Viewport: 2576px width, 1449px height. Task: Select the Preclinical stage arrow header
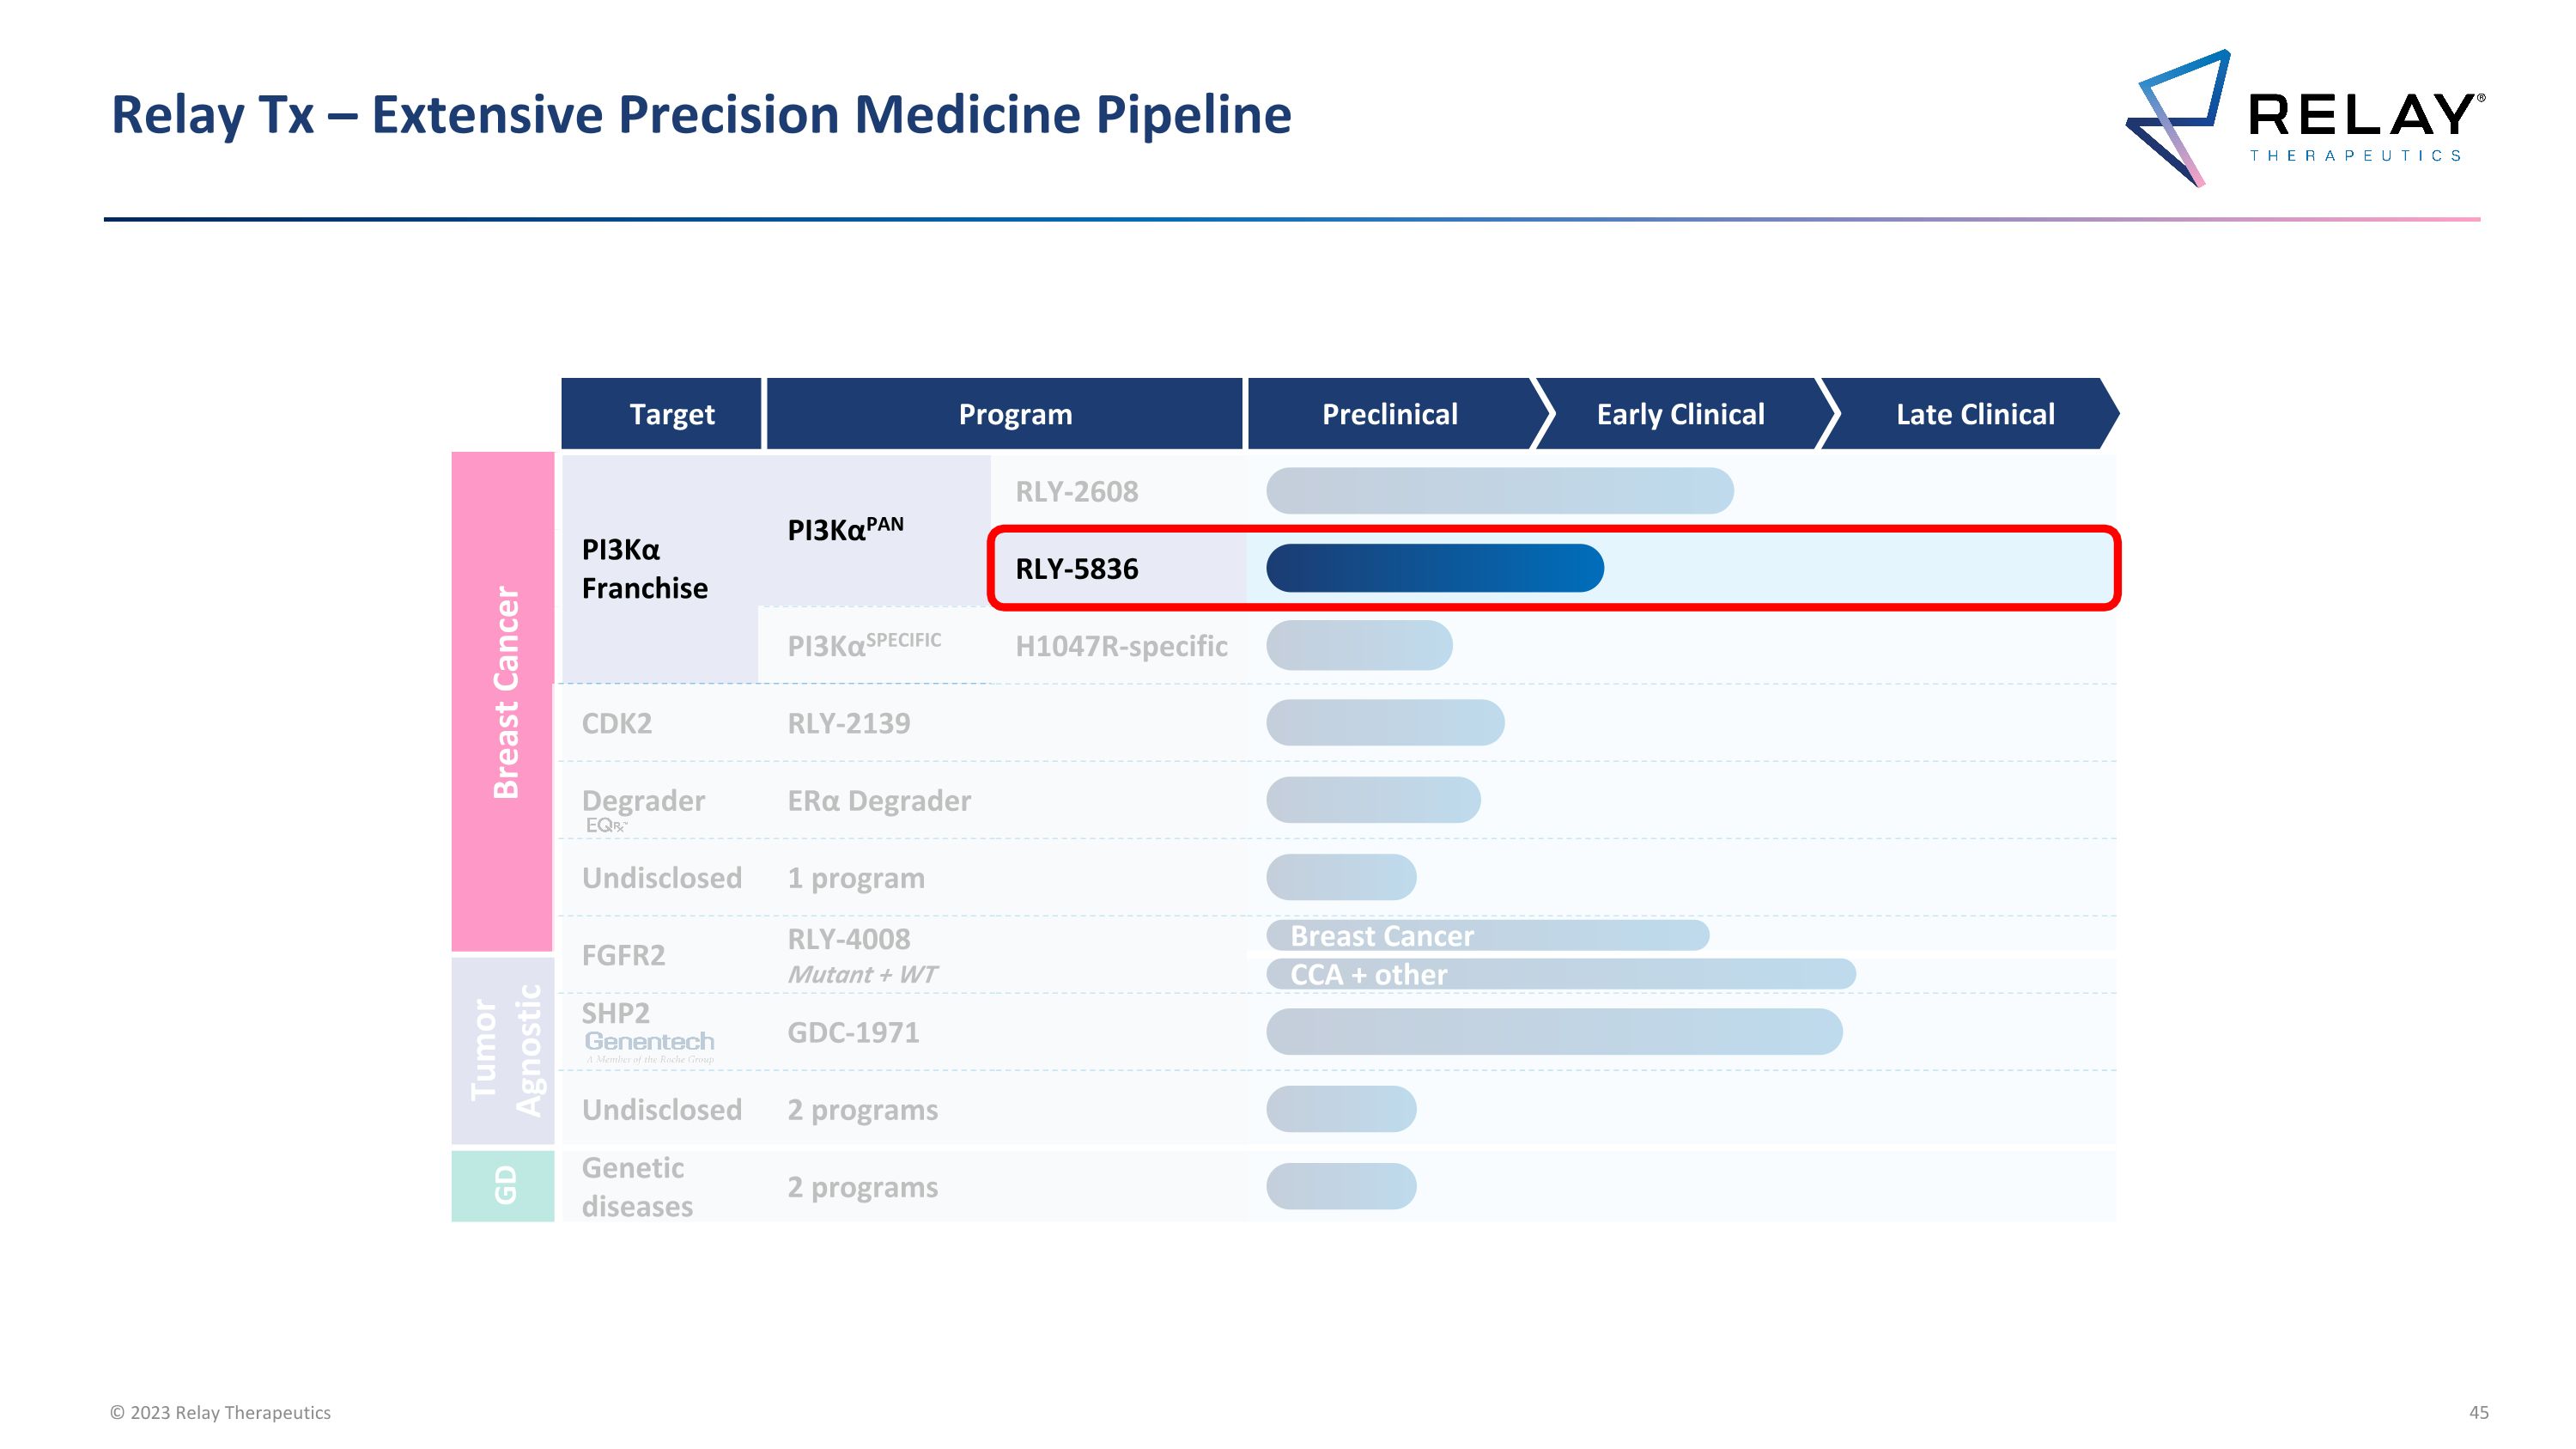tap(1390, 414)
